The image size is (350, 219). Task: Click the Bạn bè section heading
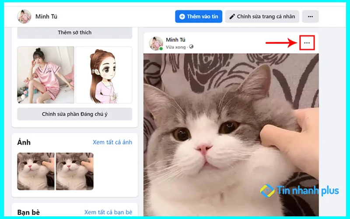tap(28, 212)
